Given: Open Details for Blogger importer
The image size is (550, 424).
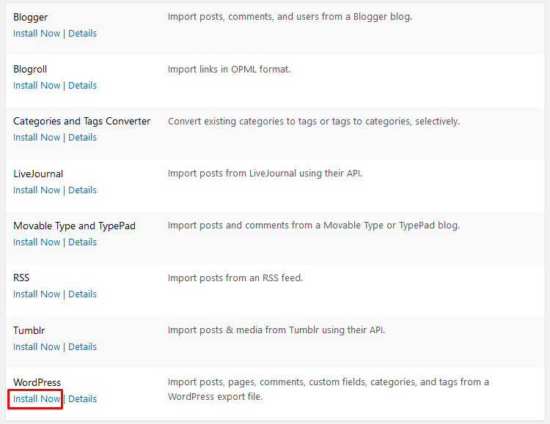Looking at the screenshot, I should [x=82, y=34].
